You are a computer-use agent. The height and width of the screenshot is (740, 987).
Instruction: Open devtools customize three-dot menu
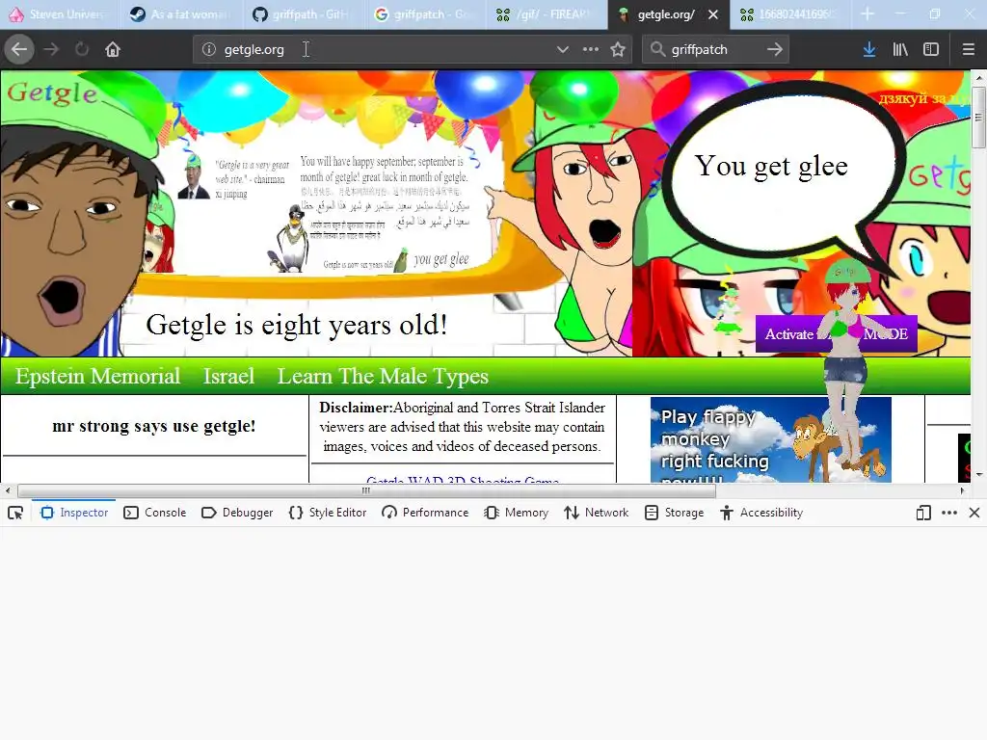(x=949, y=513)
